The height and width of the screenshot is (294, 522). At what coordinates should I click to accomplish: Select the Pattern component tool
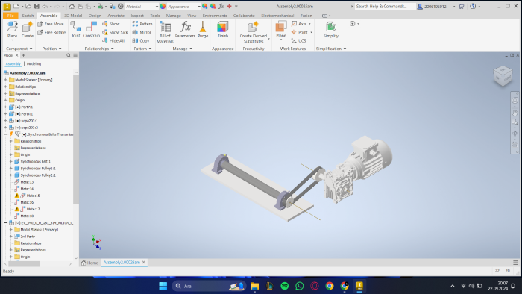142,24
